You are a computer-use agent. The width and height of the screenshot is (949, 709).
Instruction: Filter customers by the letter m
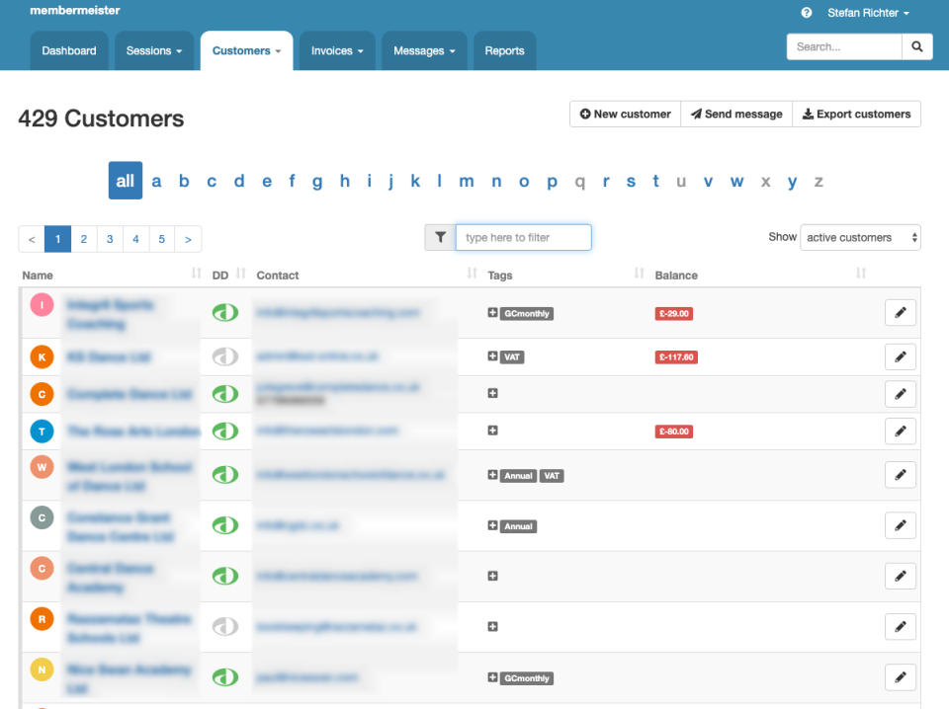pyautogui.click(x=466, y=181)
